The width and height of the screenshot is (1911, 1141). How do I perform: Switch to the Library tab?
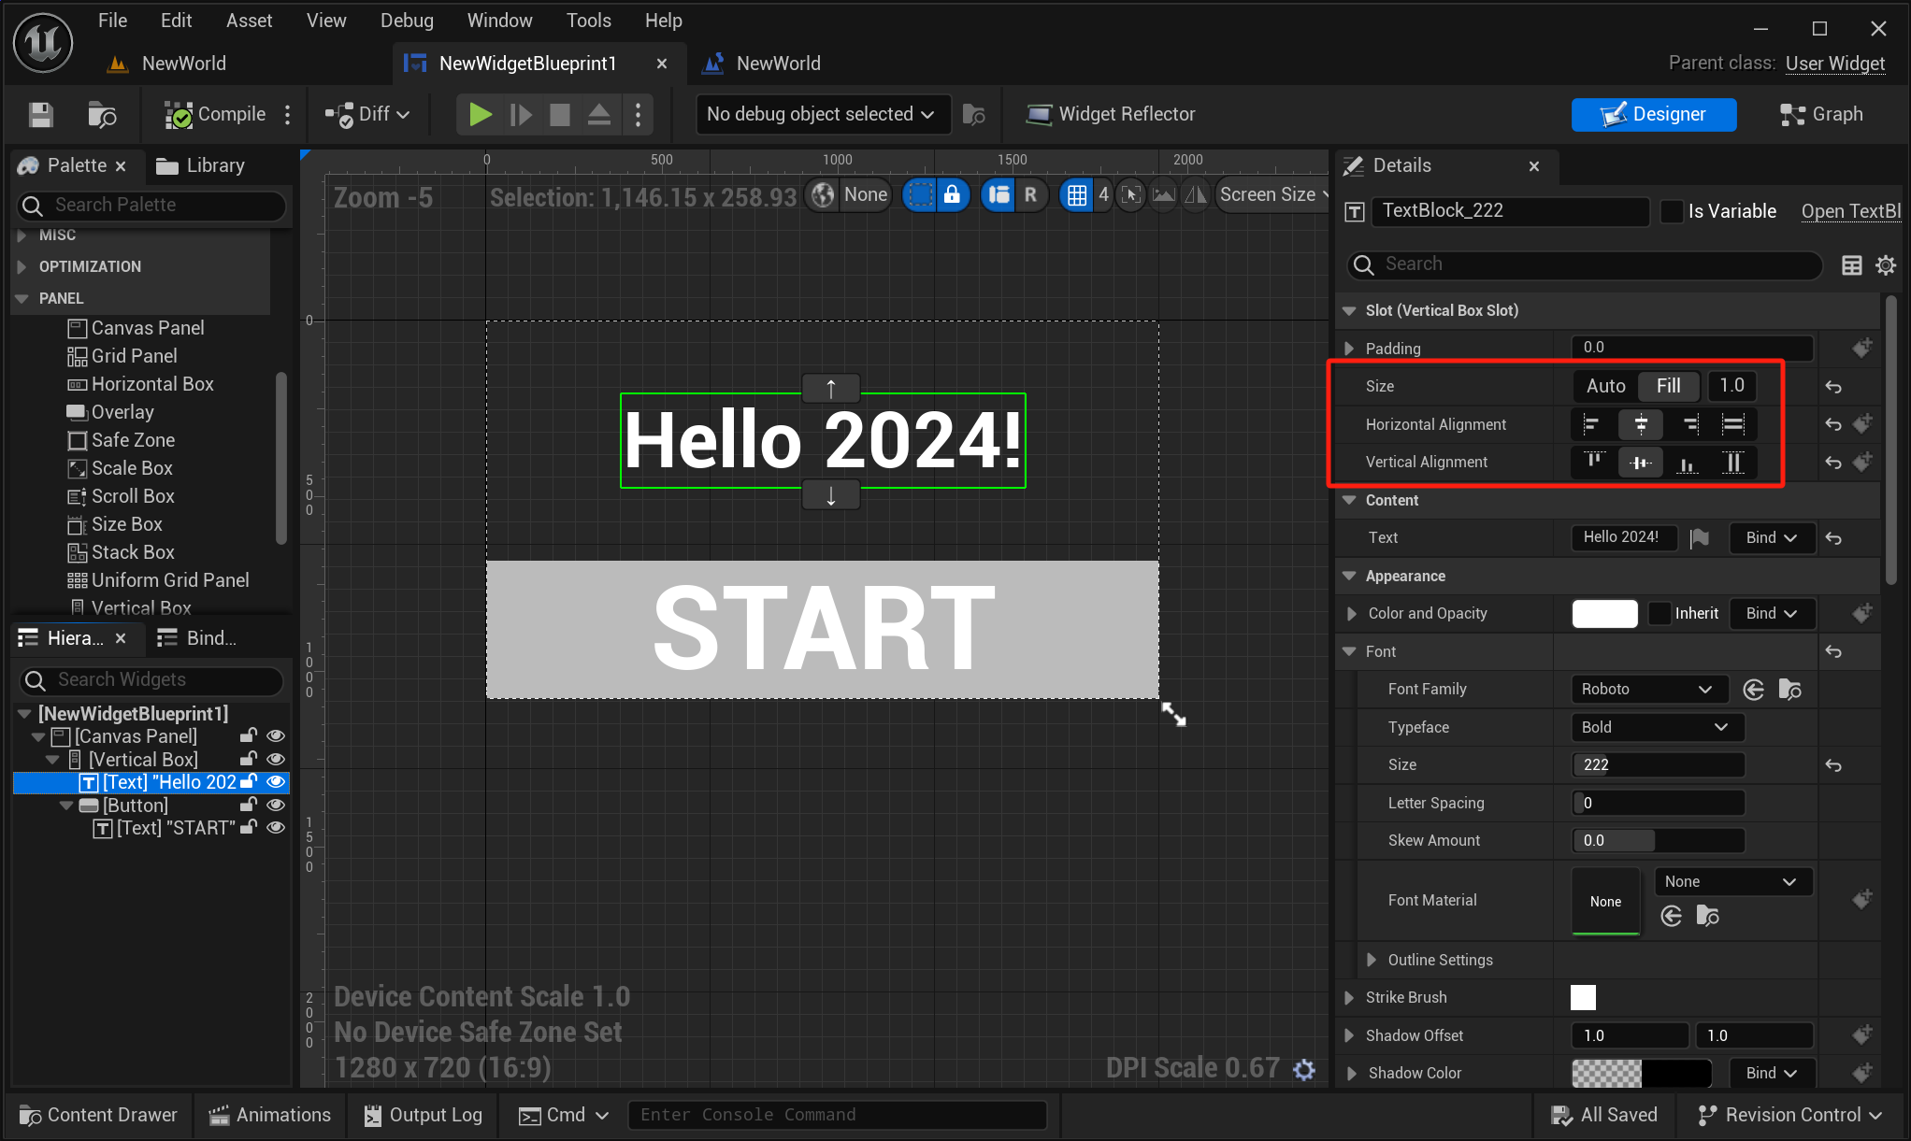tap(200, 165)
